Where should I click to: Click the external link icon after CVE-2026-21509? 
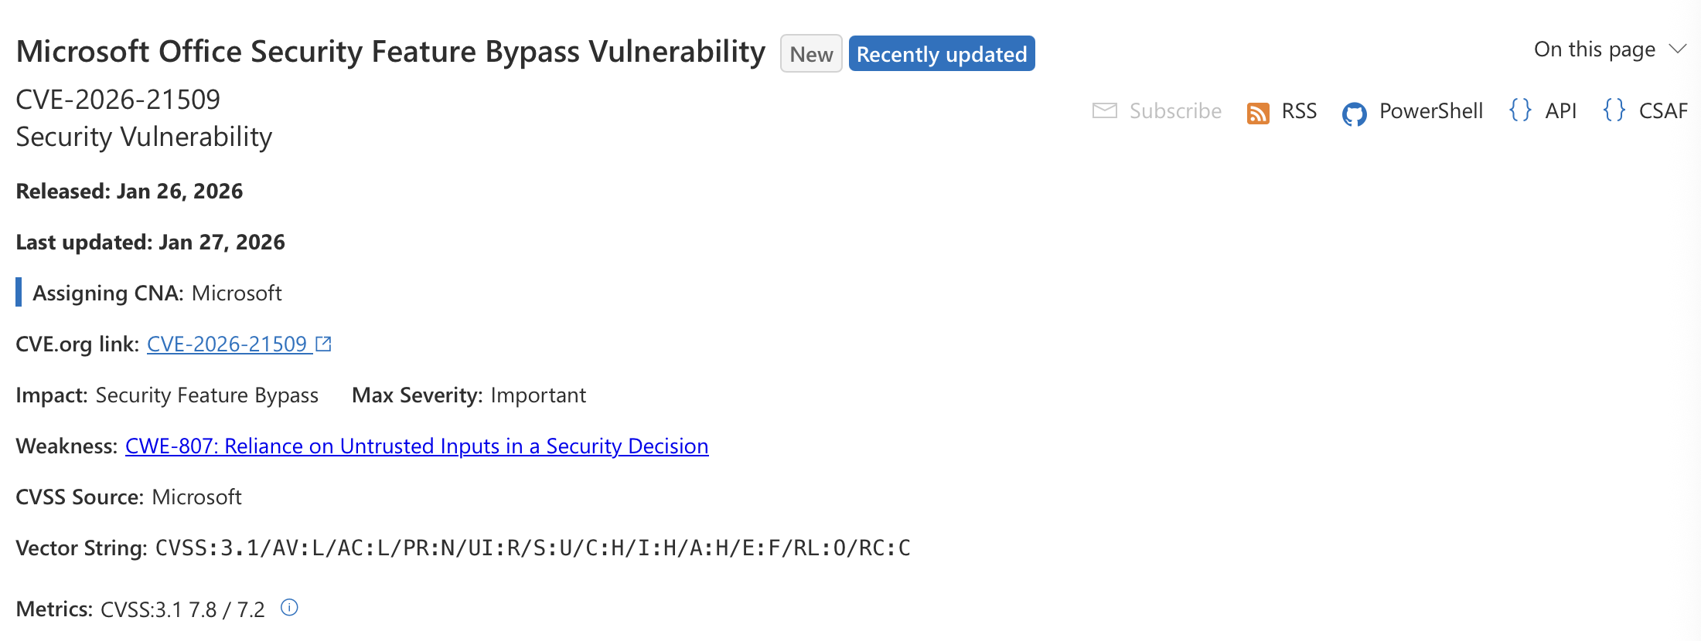tap(324, 344)
